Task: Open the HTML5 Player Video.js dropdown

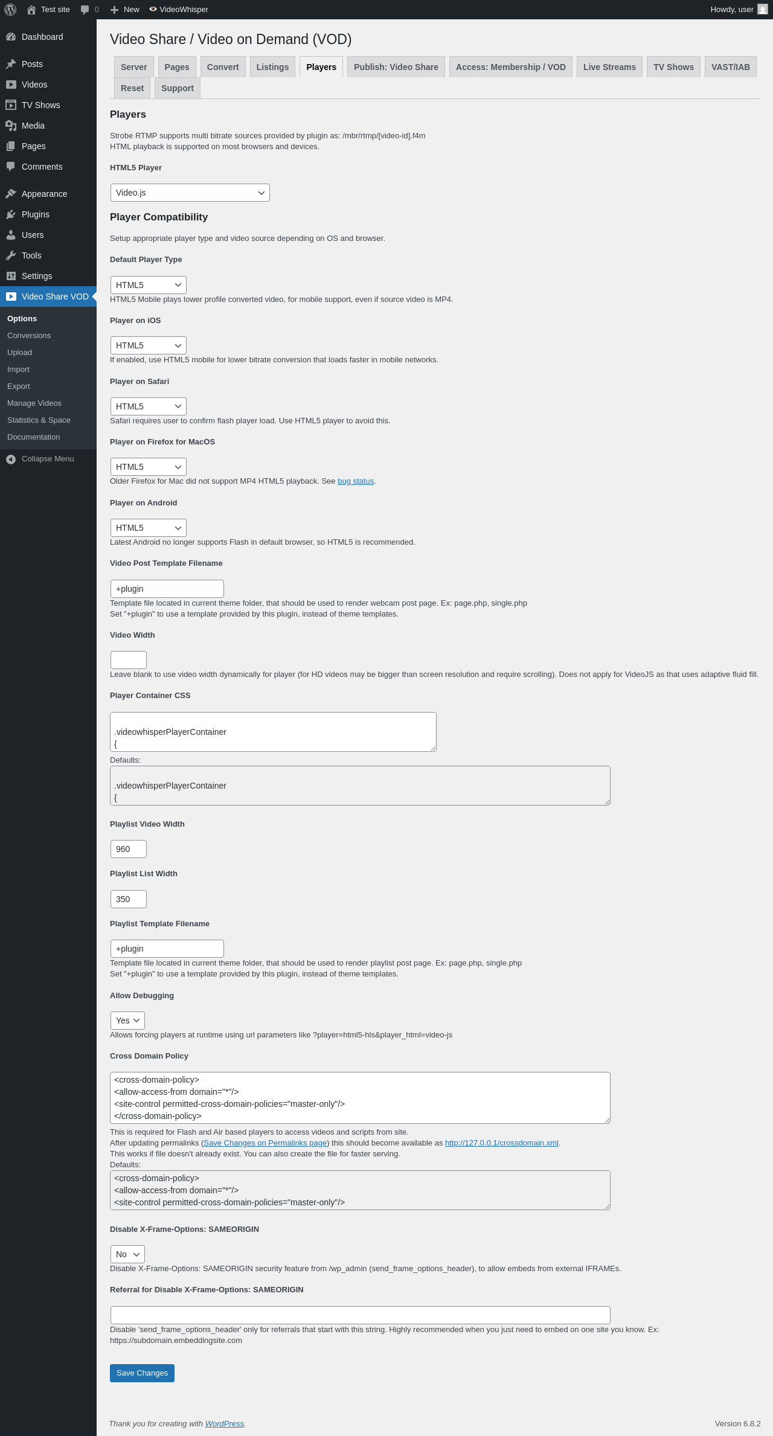Action: [190, 193]
